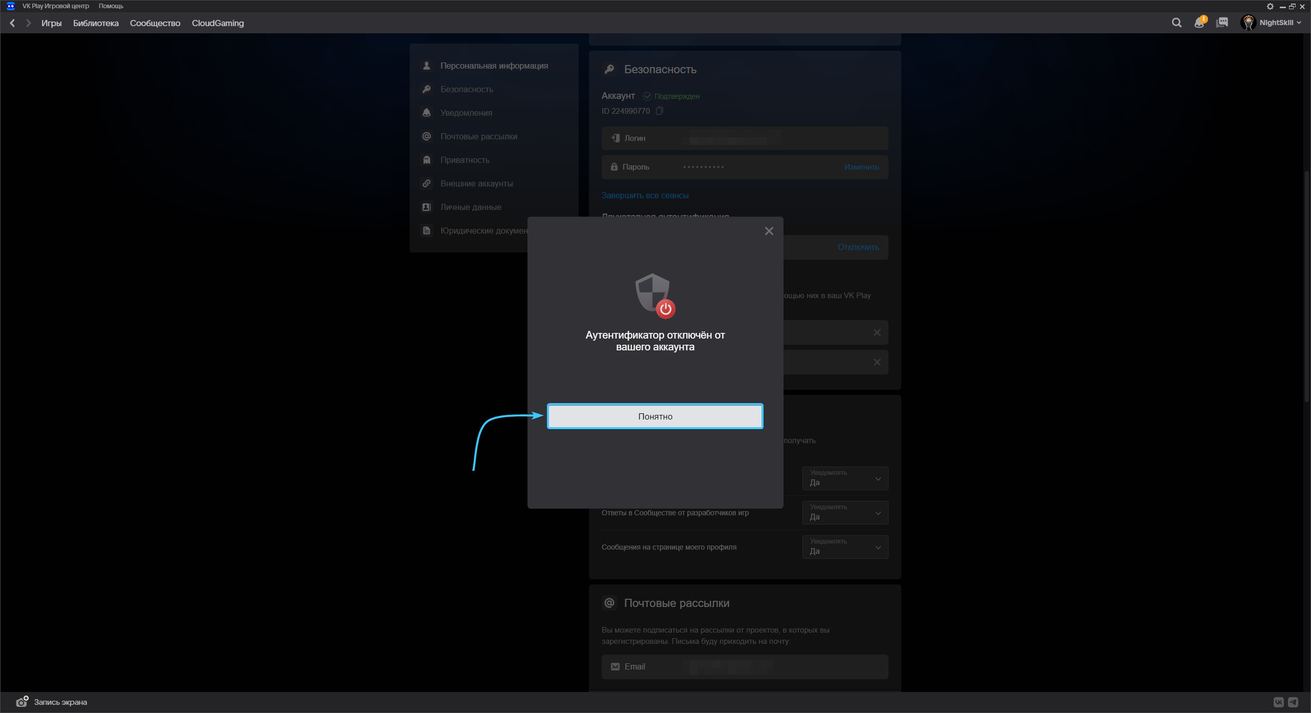Remove first linked entry with X
Screen dimensions: 1311x713
877,332
